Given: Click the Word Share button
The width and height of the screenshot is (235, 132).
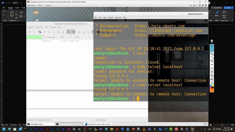Looking at the screenshot, I should click(228, 8).
